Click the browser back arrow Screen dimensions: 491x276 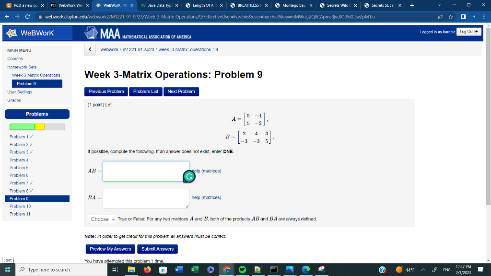point(7,15)
